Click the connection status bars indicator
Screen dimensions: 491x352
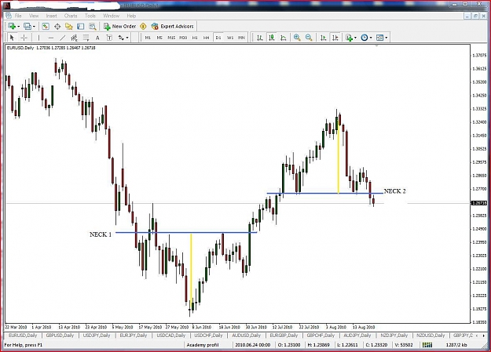click(427, 345)
